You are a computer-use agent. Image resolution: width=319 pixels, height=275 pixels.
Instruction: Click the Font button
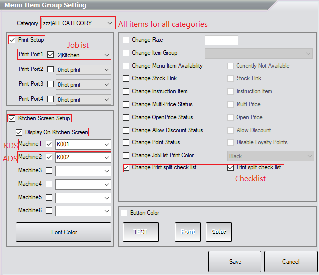(188, 232)
